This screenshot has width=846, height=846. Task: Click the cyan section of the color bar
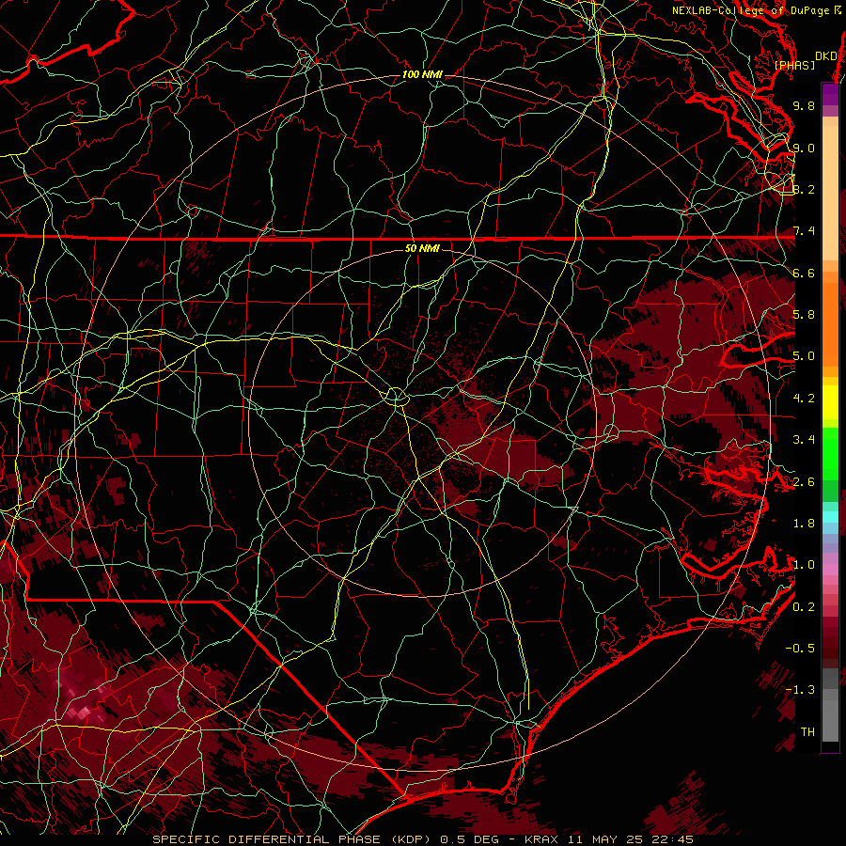pos(830,517)
